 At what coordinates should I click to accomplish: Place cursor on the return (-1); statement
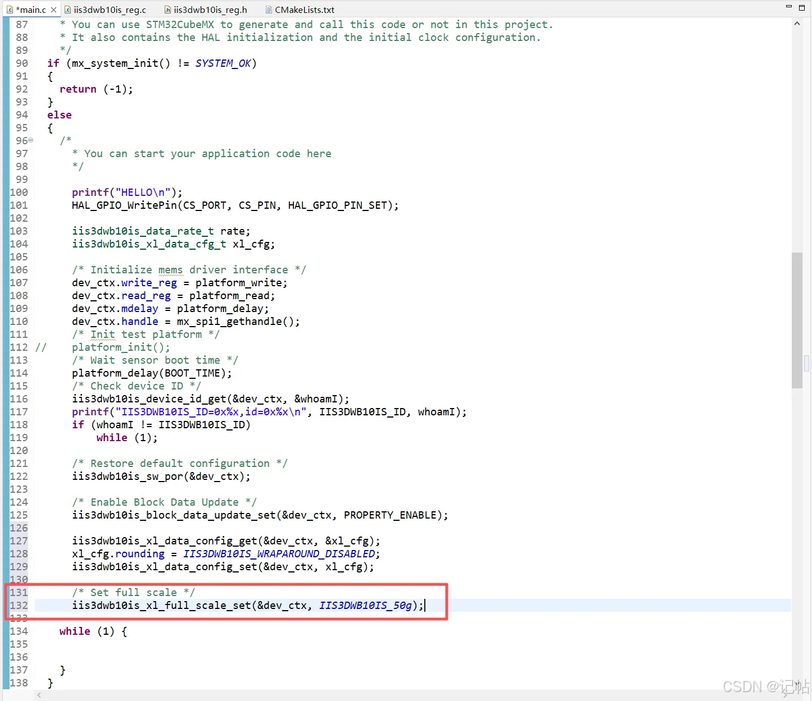click(96, 89)
